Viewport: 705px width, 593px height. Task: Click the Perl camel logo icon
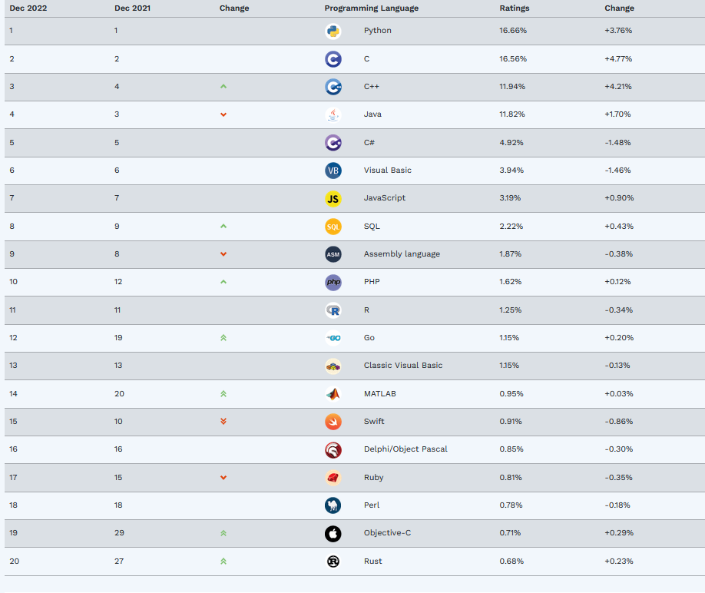333,505
